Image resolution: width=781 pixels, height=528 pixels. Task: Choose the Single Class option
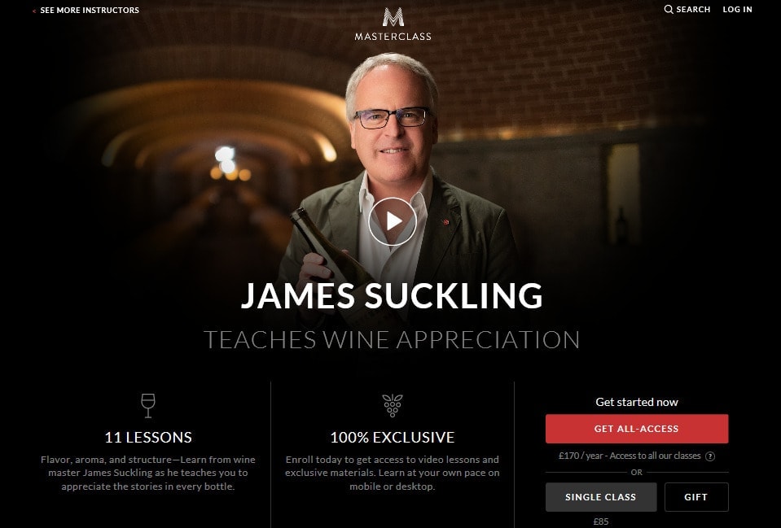coord(601,496)
